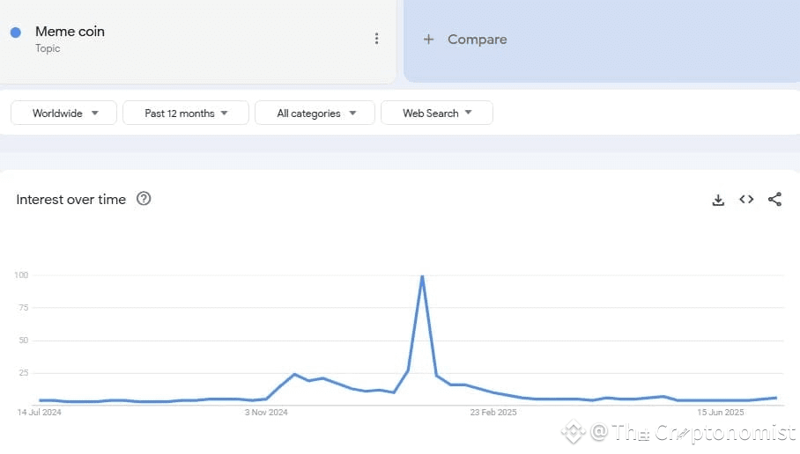Expand the All categories dropdown
The image size is (800, 454).
pyautogui.click(x=315, y=113)
